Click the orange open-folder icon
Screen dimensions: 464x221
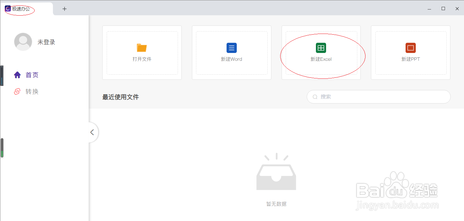point(142,48)
